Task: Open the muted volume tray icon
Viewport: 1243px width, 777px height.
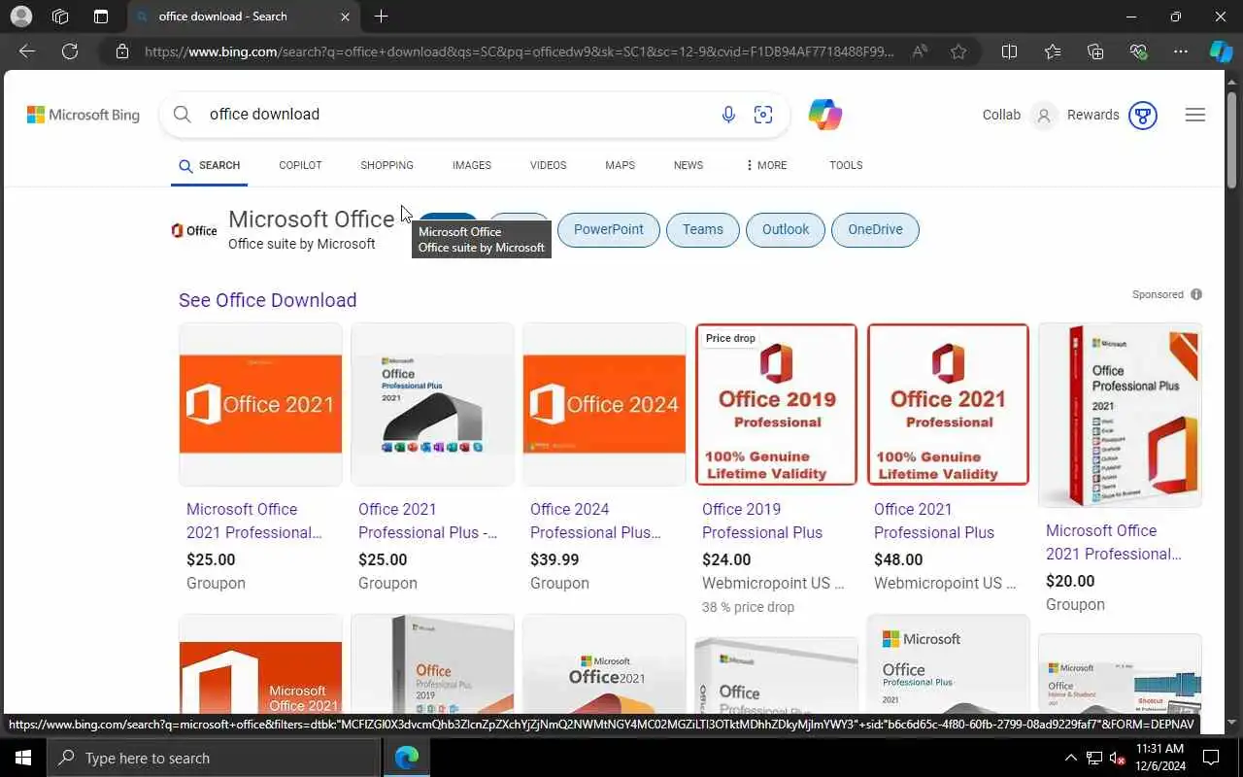Action: [x=1117, y=758]
